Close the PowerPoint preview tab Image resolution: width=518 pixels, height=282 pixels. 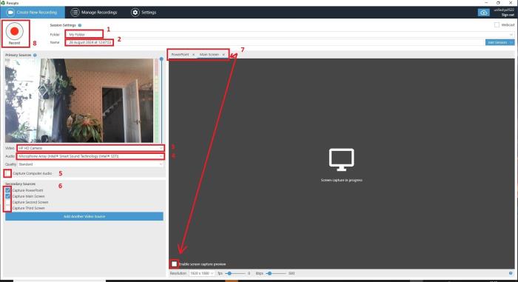tap(194, 55)
